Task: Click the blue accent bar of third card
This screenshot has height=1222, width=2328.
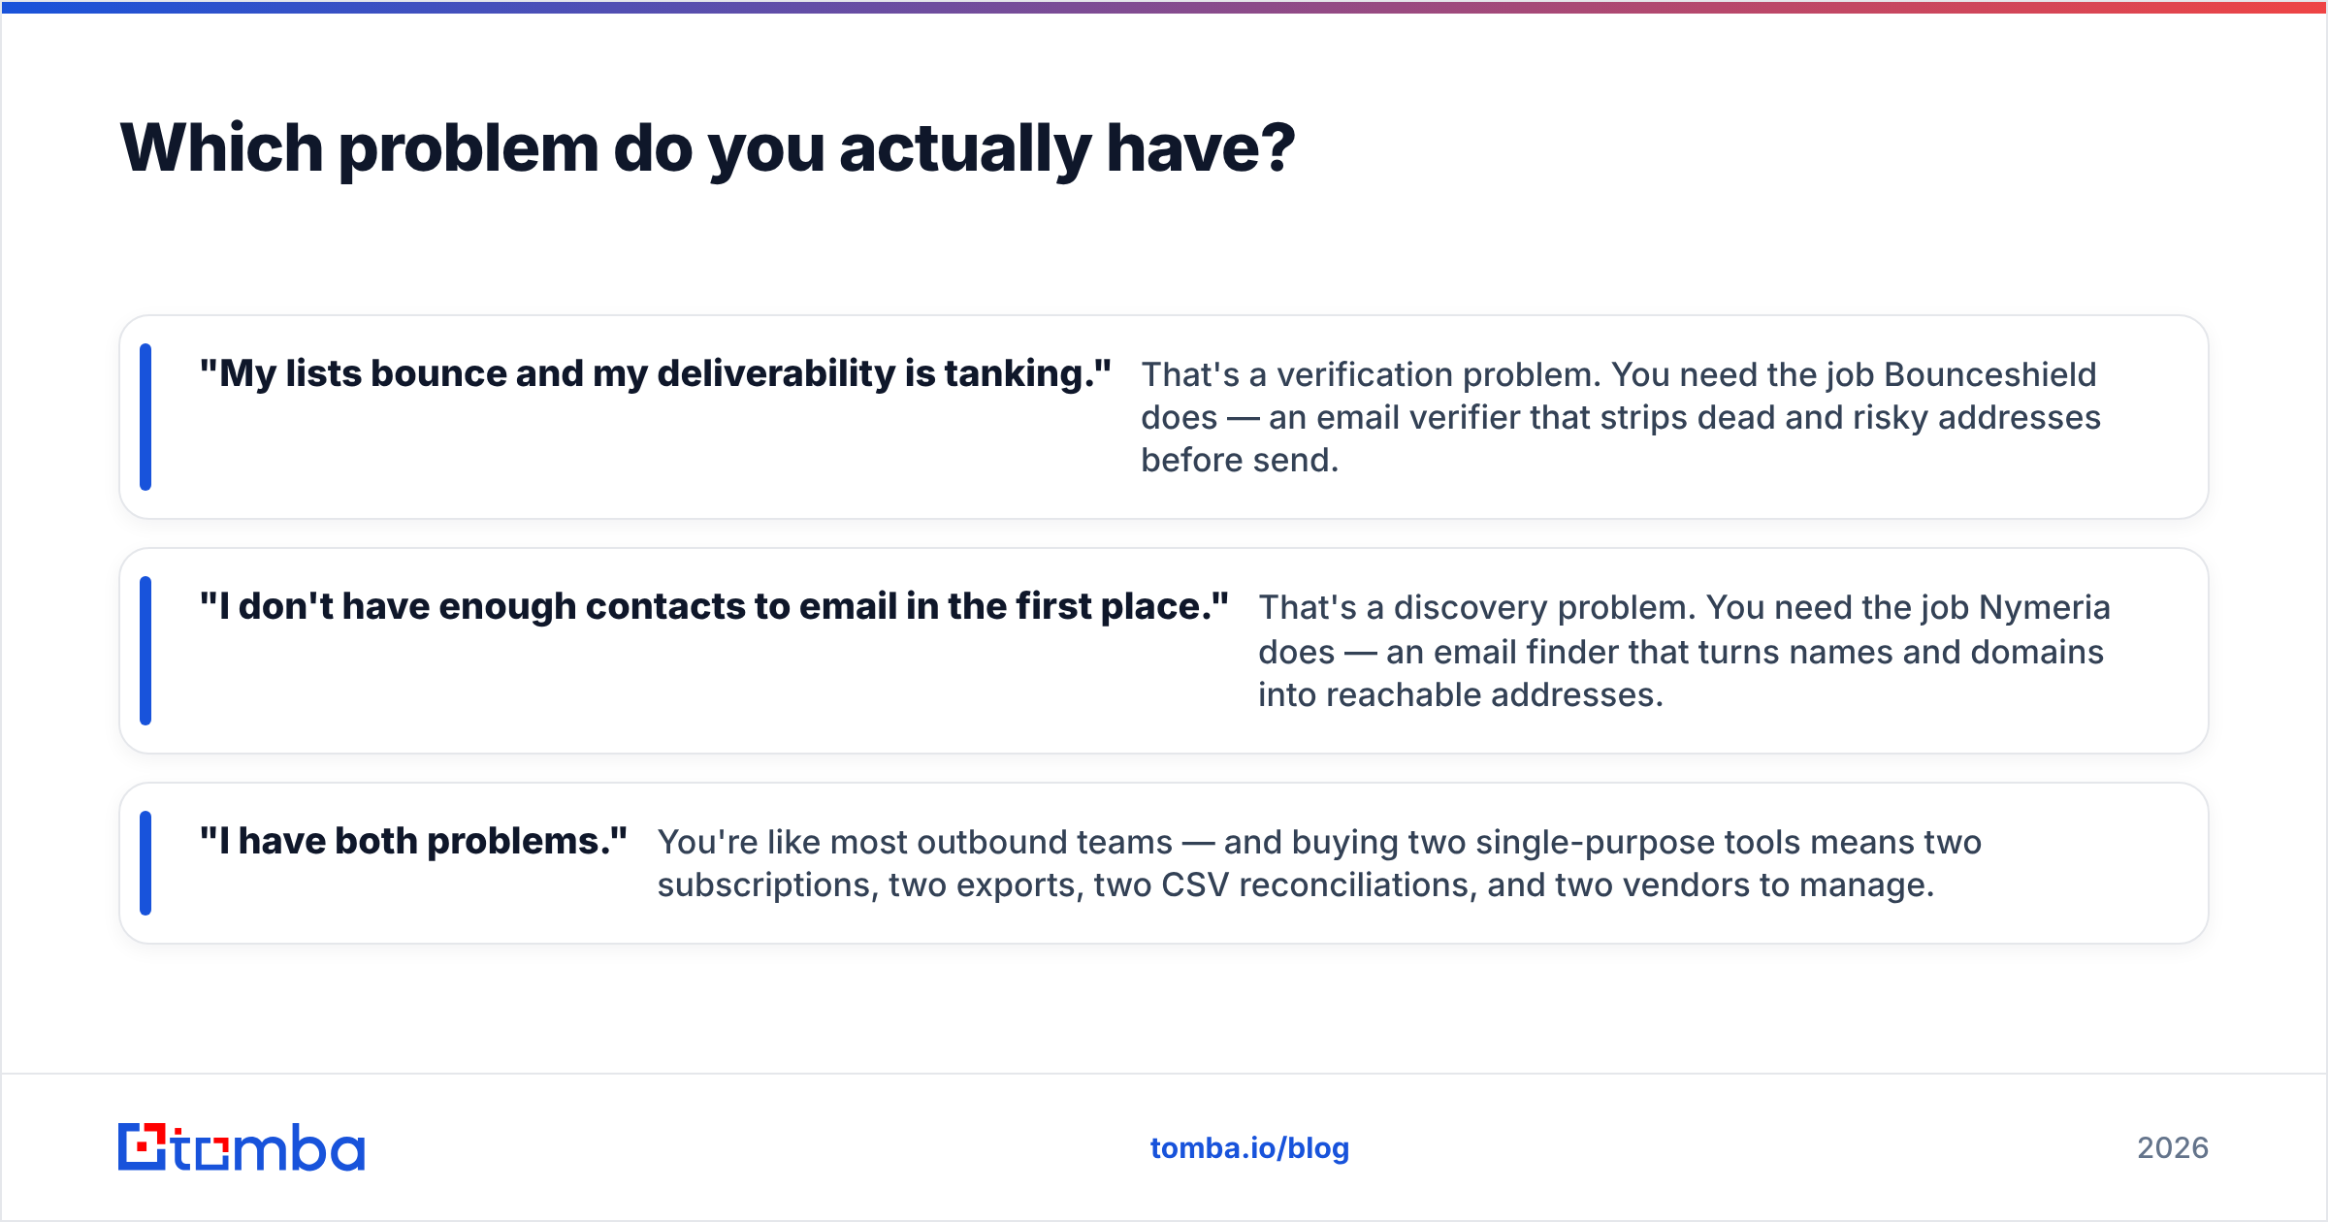Action: pos(145,863)
